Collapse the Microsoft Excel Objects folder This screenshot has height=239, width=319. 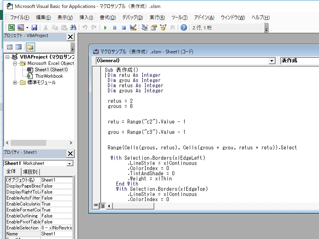pos(15,63)
